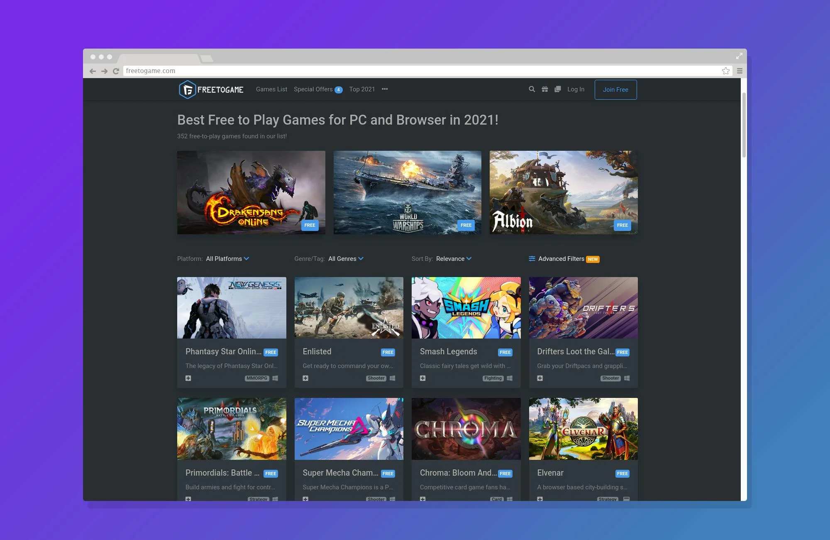Image resolution: width=830 pixels, height=540 pixels.
Task: Click the gift giveaways icon in navbar
Action: pyautogui.click(x=545, y=89)
